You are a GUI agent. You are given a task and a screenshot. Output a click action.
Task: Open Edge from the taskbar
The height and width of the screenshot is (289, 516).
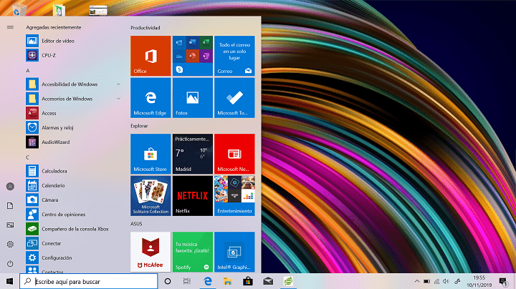(x=208, y=281)
